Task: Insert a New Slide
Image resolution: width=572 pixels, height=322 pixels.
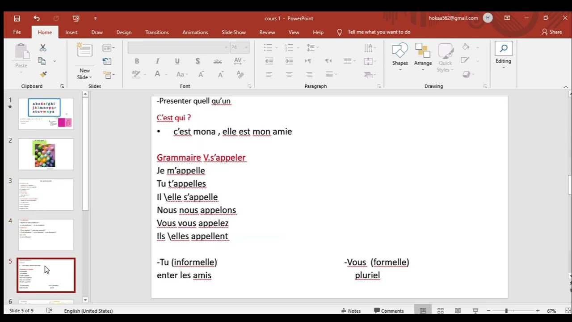Action: pyautogui.click(x=84, y=61)
